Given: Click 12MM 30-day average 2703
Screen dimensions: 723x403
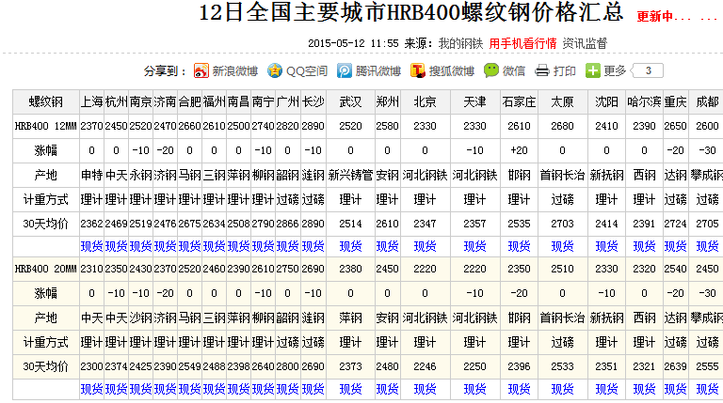Looking at the screenshot, I should click(562, 224).
